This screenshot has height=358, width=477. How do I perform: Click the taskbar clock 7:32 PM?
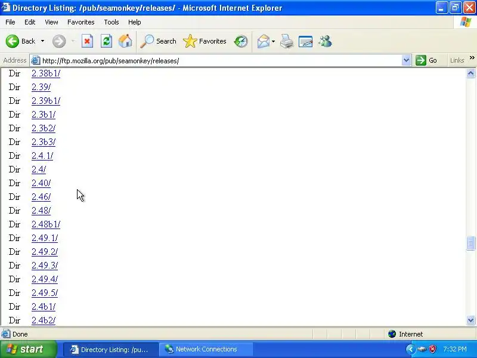pyautogui.click(x=455, y=349)
